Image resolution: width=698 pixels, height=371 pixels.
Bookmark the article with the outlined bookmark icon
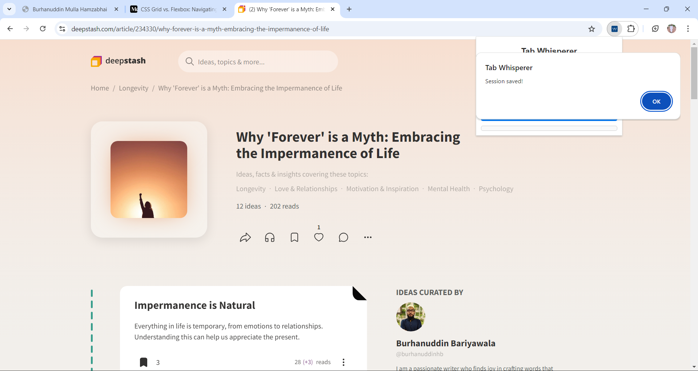(x=294, y=238)
